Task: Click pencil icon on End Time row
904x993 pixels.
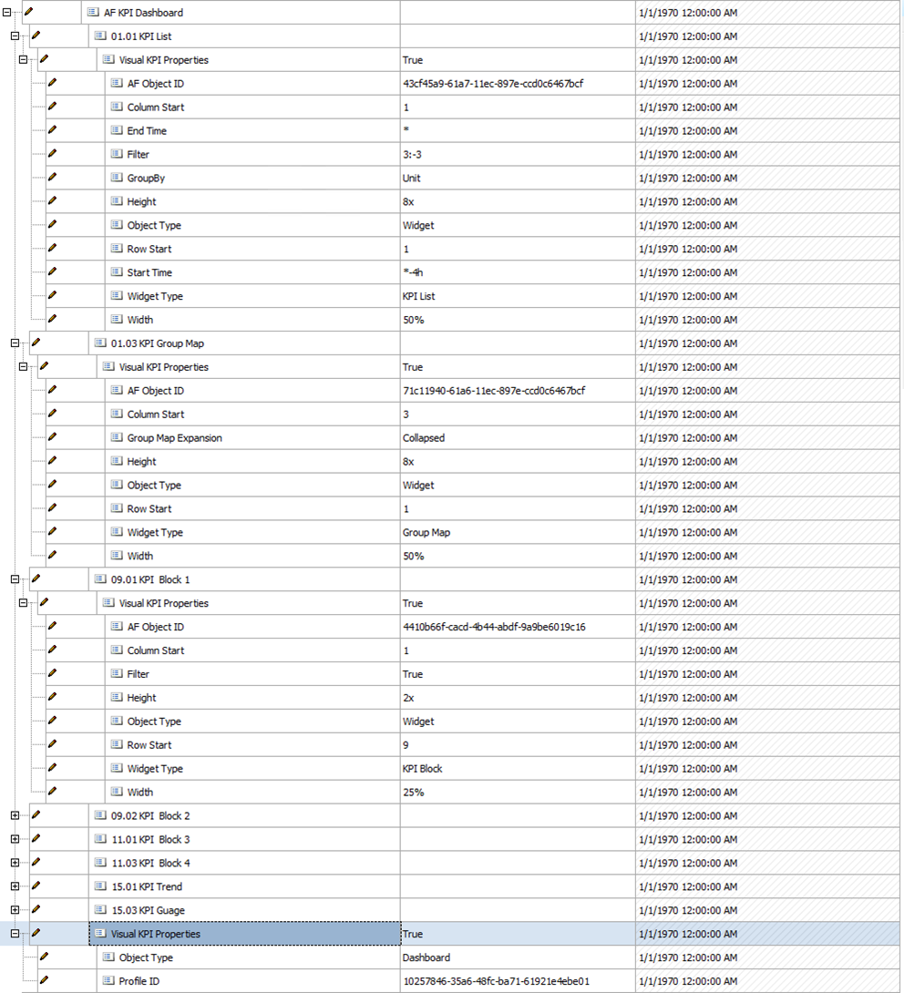Action: click(53, 131)
